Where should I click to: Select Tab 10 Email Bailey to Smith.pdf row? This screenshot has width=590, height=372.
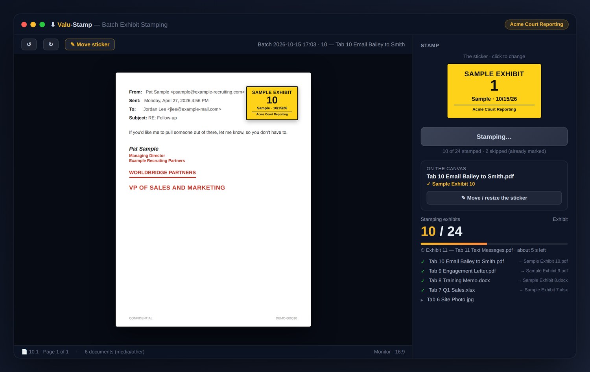click(494, 261)
